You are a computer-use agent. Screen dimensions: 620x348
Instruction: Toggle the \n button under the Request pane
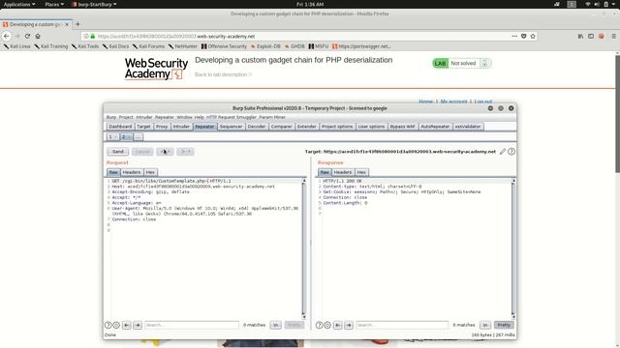point(275,325)
